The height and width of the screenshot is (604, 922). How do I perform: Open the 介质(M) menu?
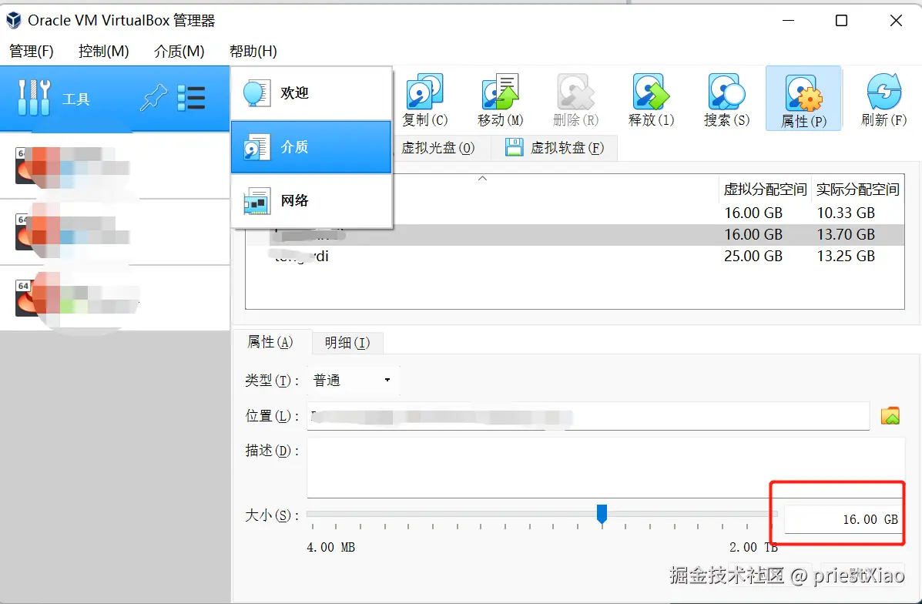(179, 51)
